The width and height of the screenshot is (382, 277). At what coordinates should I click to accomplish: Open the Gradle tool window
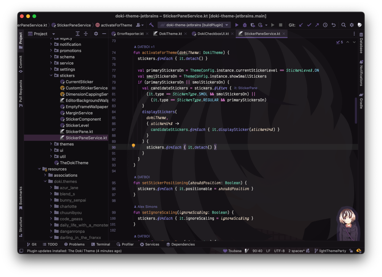(x=361, y=101)
